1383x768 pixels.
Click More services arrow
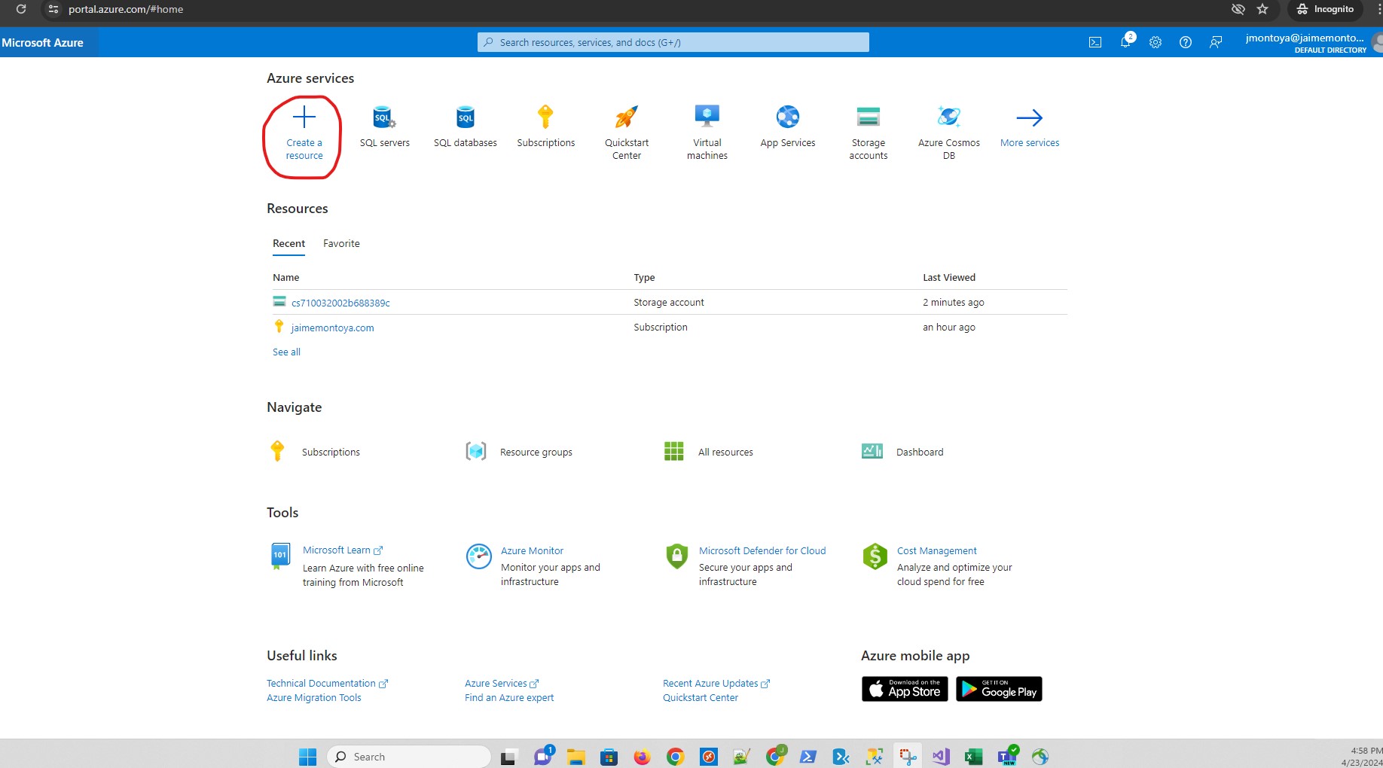[x=1029, y=117]
